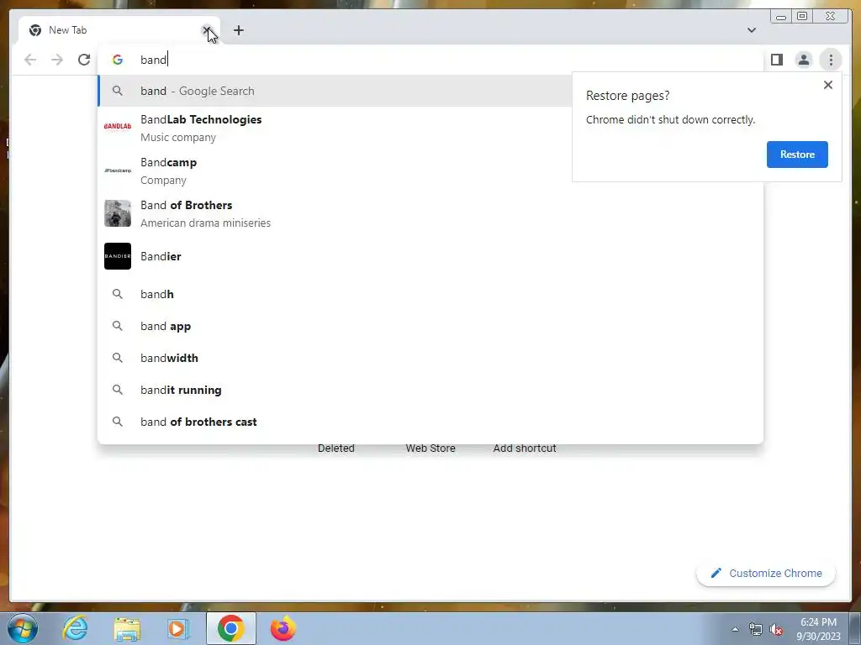The height and width of the screenshot is (645, 861).
Task: Minimize the Chrome window
Action: coord(781,17)
